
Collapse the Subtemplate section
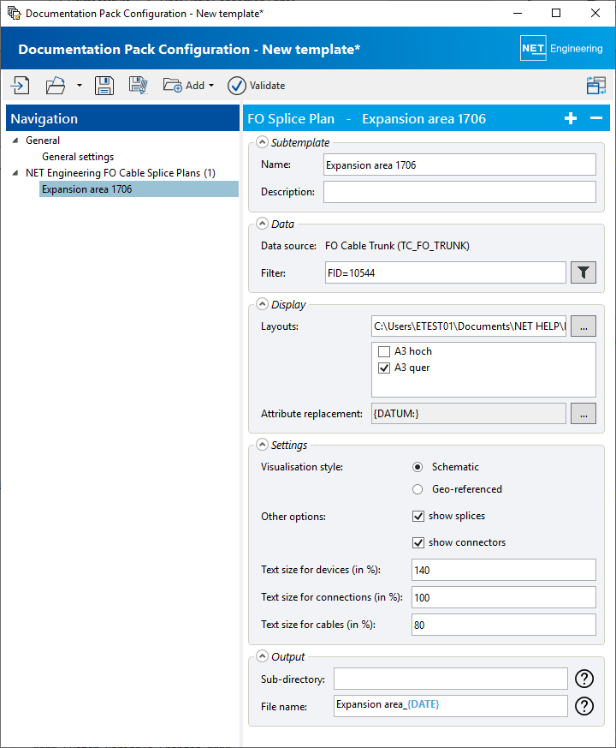point(262,142)
